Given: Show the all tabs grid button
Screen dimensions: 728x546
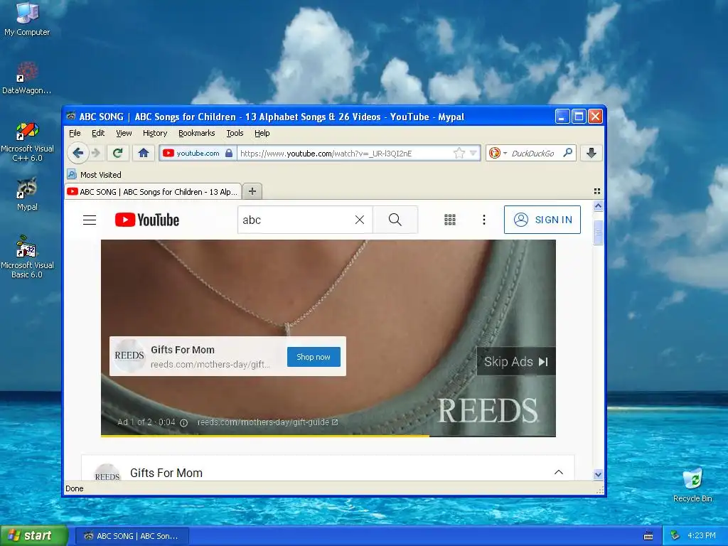Looking at the screenshot, I should coord(597,191).
